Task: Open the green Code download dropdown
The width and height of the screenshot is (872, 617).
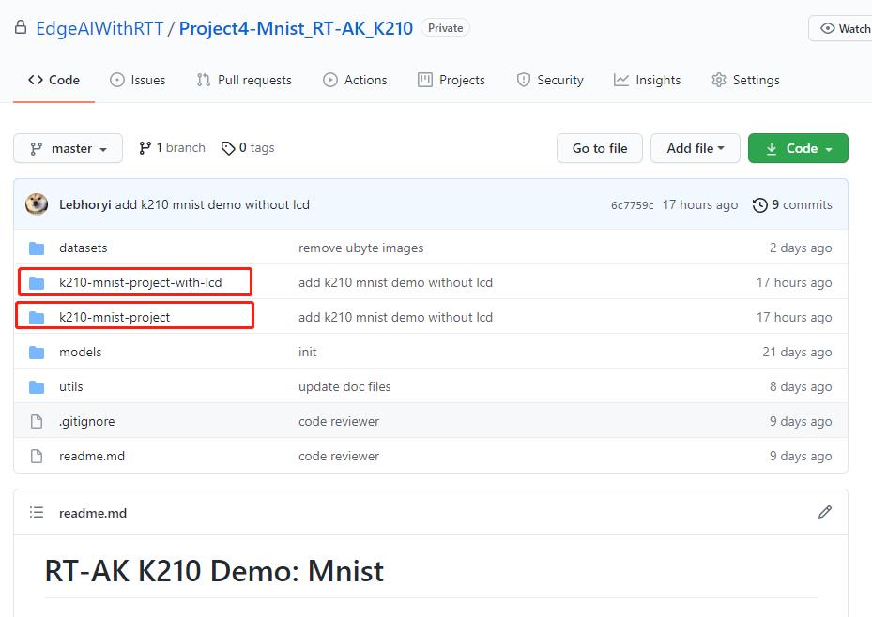Action: click(798, 148)
